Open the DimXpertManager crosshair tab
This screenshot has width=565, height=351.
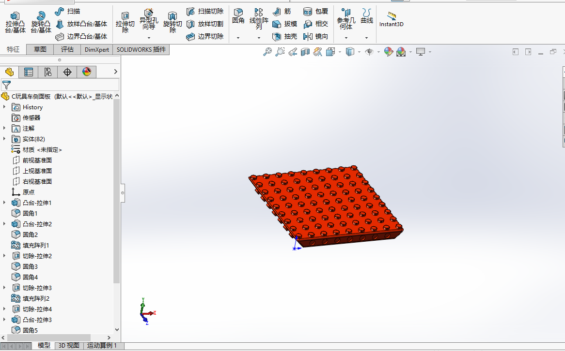(67, 72)
